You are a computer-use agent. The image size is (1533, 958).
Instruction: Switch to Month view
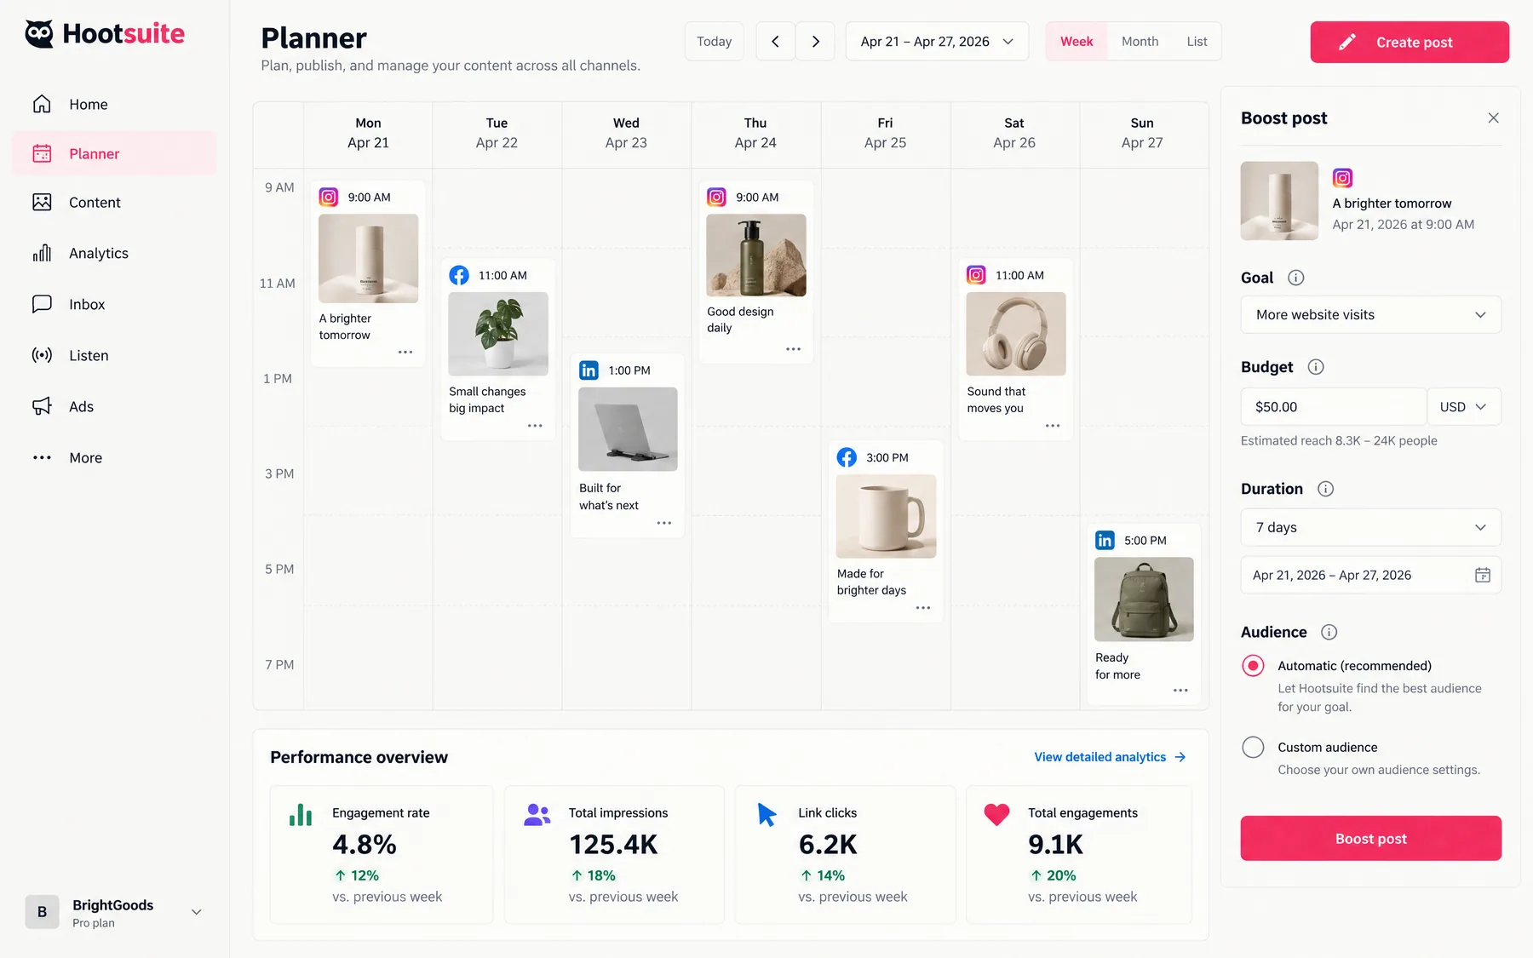point(1140,41)
